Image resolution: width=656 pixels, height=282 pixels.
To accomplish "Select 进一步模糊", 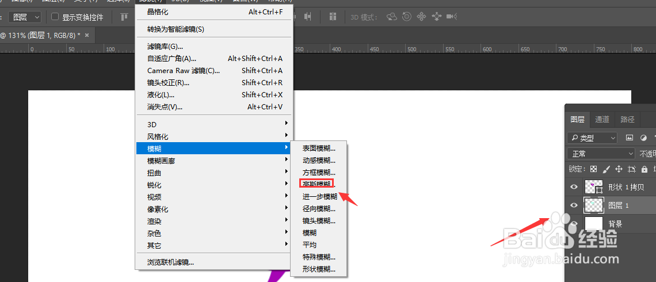I will [x=319, y=197].
